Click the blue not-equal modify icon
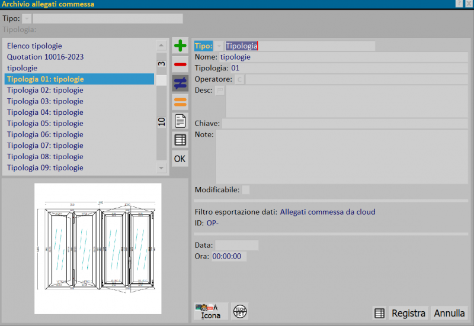The width and height of the screenshot is (474, 326). [180, 83]
